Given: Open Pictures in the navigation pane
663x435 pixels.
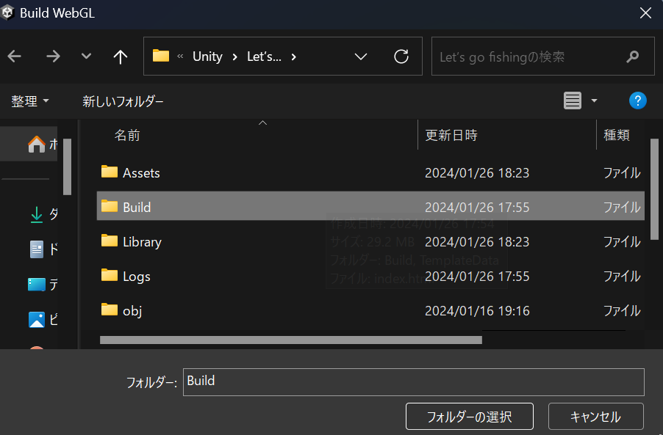Looking at the screenshot, I should (x=43, y=319).
